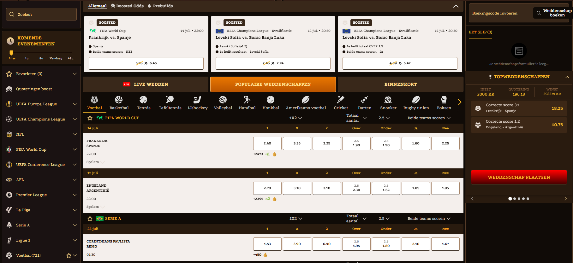The width and height of the screenshot is (573, 263).
Task: Expand Spelers for Frankrijk–Spanje match
Action: click(96, 162)
